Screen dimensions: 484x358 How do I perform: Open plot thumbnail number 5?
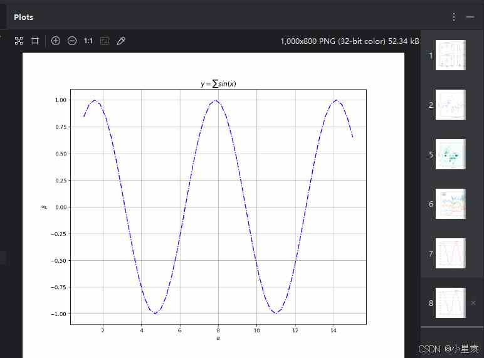point(450,154)
